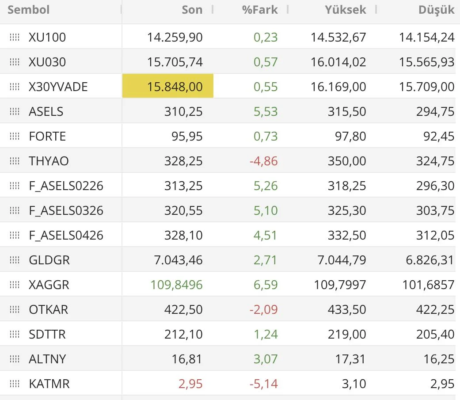Viewport: 460px width, 400px height.
Task: Sort the list by %Fark header
Action: point(260,10)
